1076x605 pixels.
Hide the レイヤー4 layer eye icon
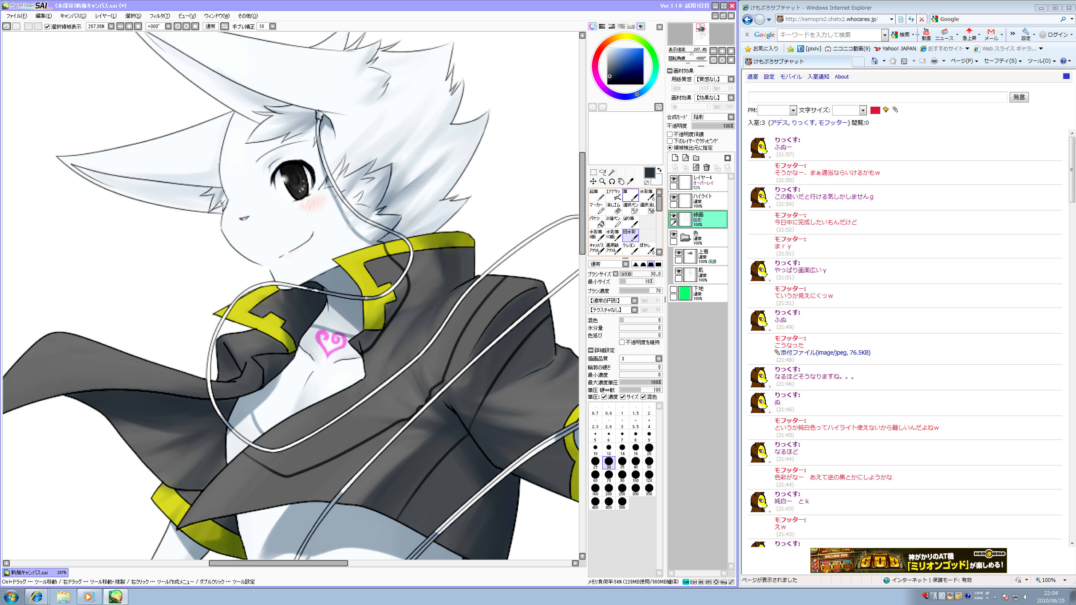(x=673, y=179)
